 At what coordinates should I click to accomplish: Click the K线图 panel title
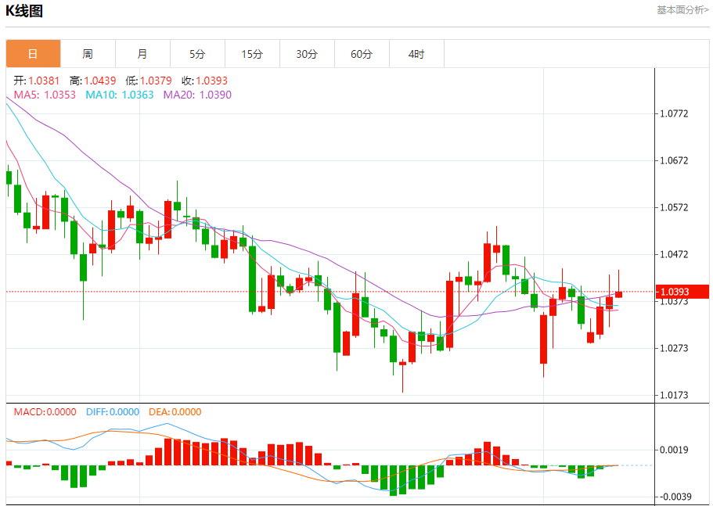point(25,11)
